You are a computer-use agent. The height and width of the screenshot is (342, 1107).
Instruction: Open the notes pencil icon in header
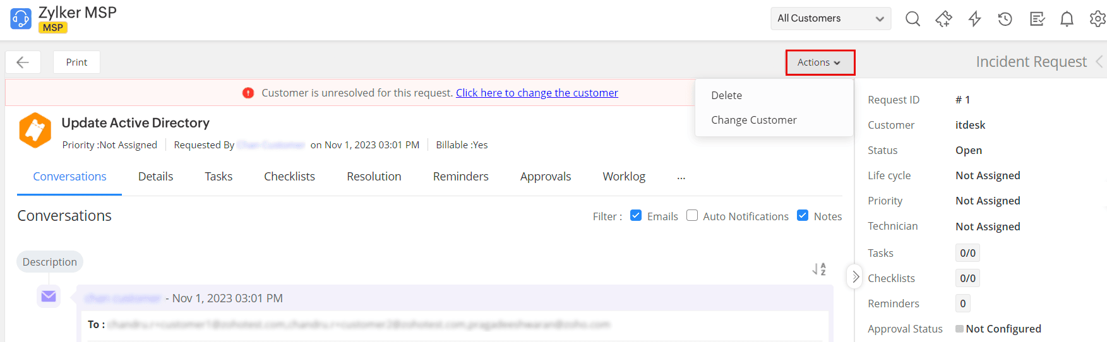point(1036,19)
